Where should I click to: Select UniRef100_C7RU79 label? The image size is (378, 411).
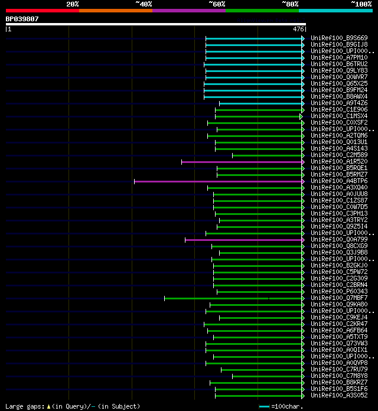tap(339, 369)
